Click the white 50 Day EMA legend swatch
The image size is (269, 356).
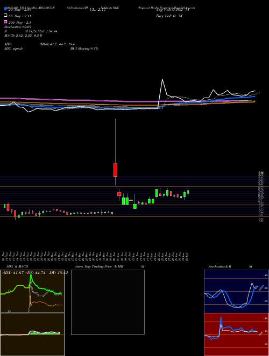pos(5,16)
